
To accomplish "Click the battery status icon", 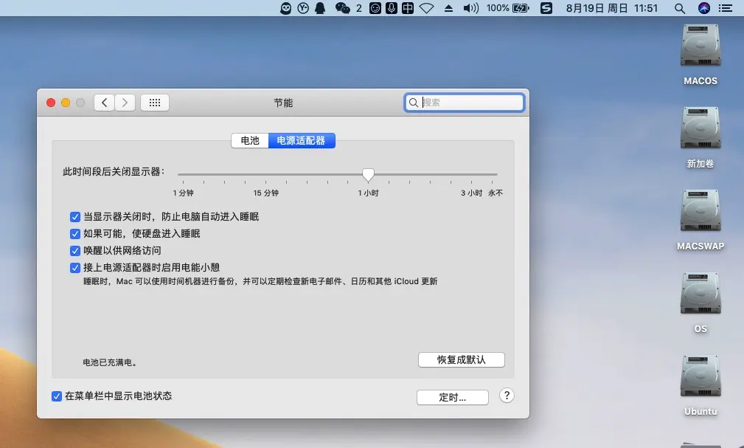I will coord(522,8).
